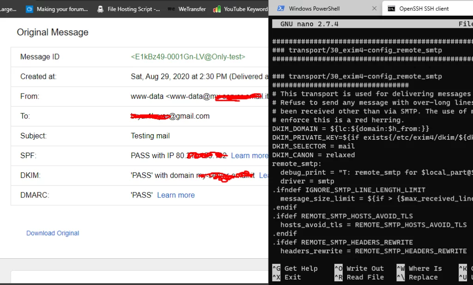Open the YouTube Keyword bookmark icon

217,9
